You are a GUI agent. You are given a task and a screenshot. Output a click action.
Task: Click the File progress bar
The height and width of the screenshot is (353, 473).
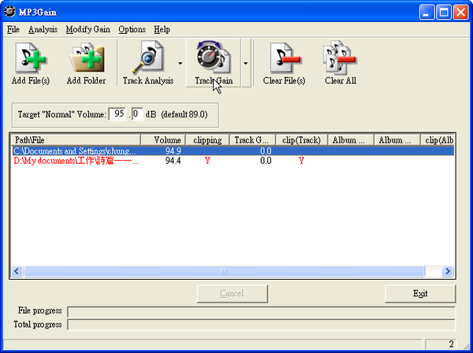click(261, 312)
